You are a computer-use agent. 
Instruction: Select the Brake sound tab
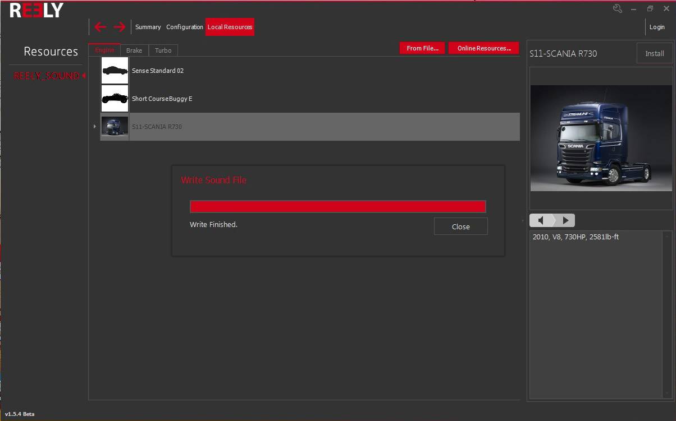coord(134,50)
